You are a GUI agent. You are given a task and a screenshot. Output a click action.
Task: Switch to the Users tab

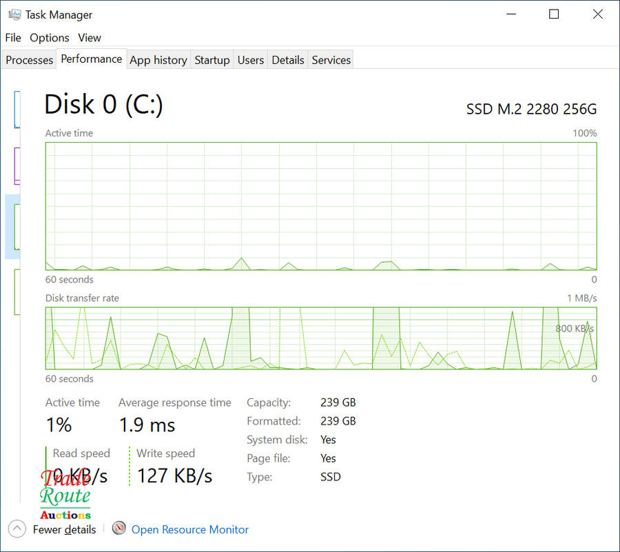click(251, 60)
